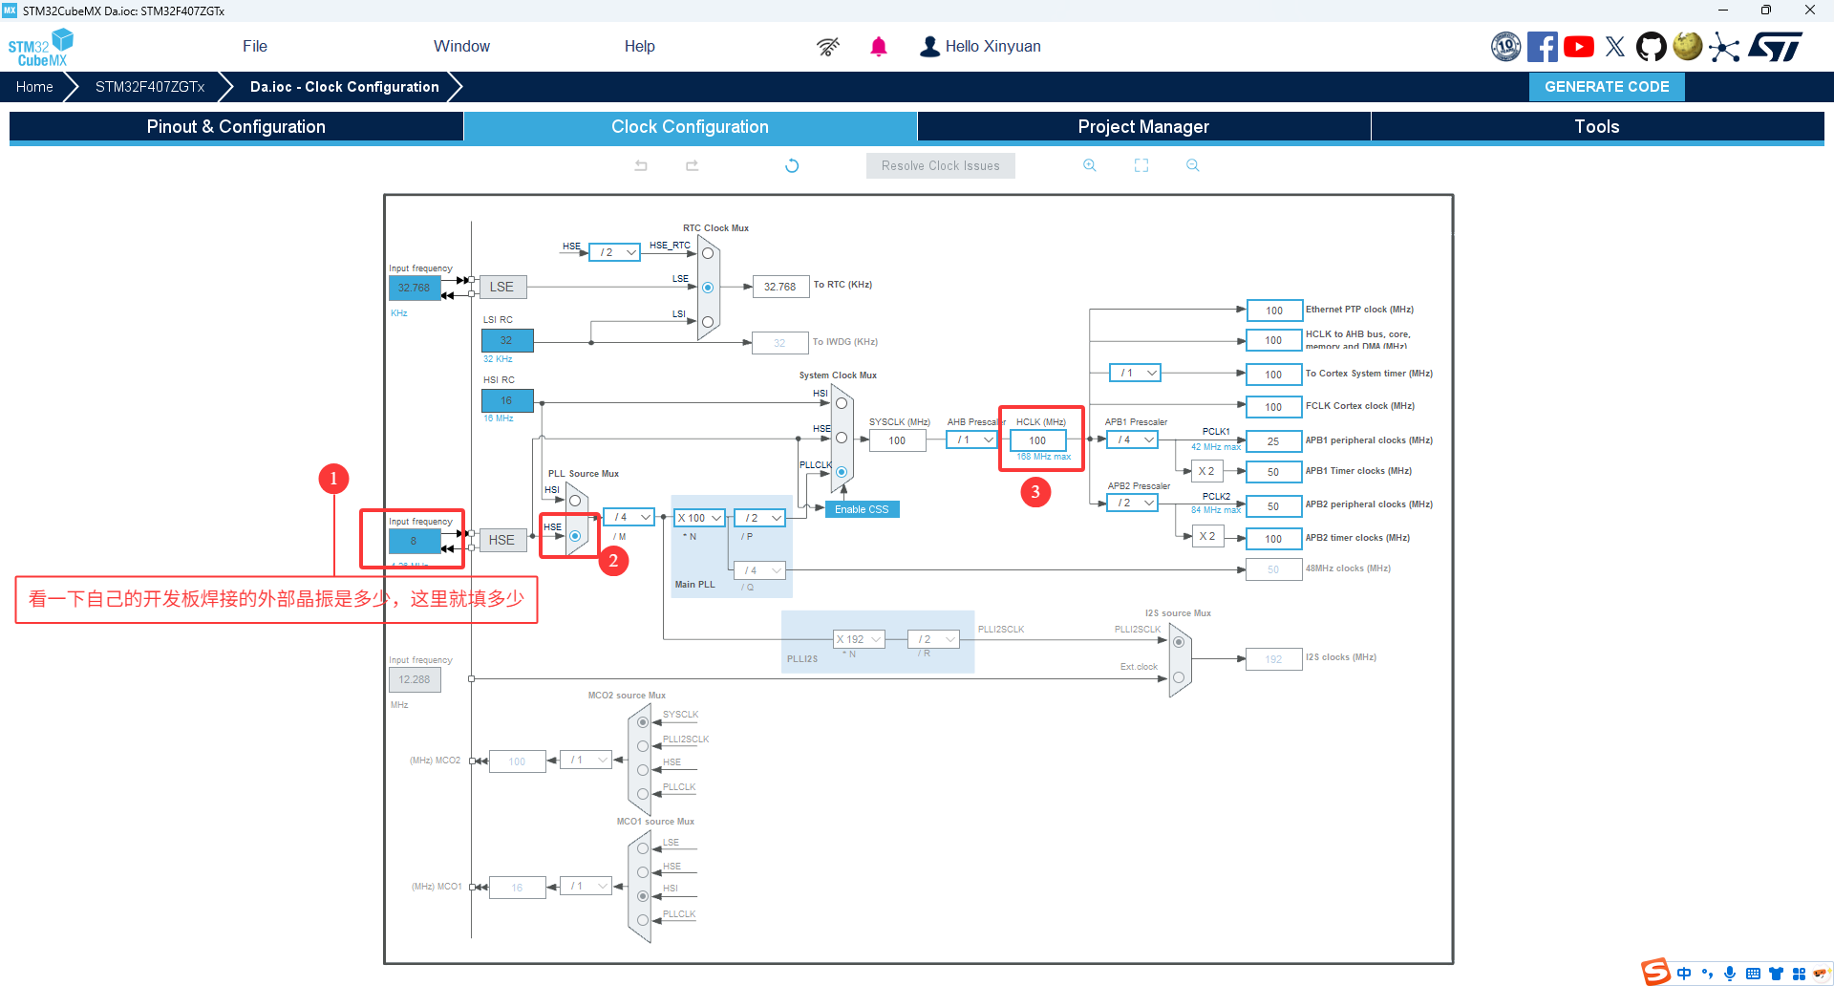The height and width of the screenshot is (986, 1834).
Task: Click HCLK (MHz) value field
Action: click(x=1037, y=440)
